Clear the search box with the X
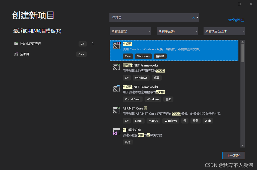The width and height of the screenshot is (257, 170). coord(194,18)
